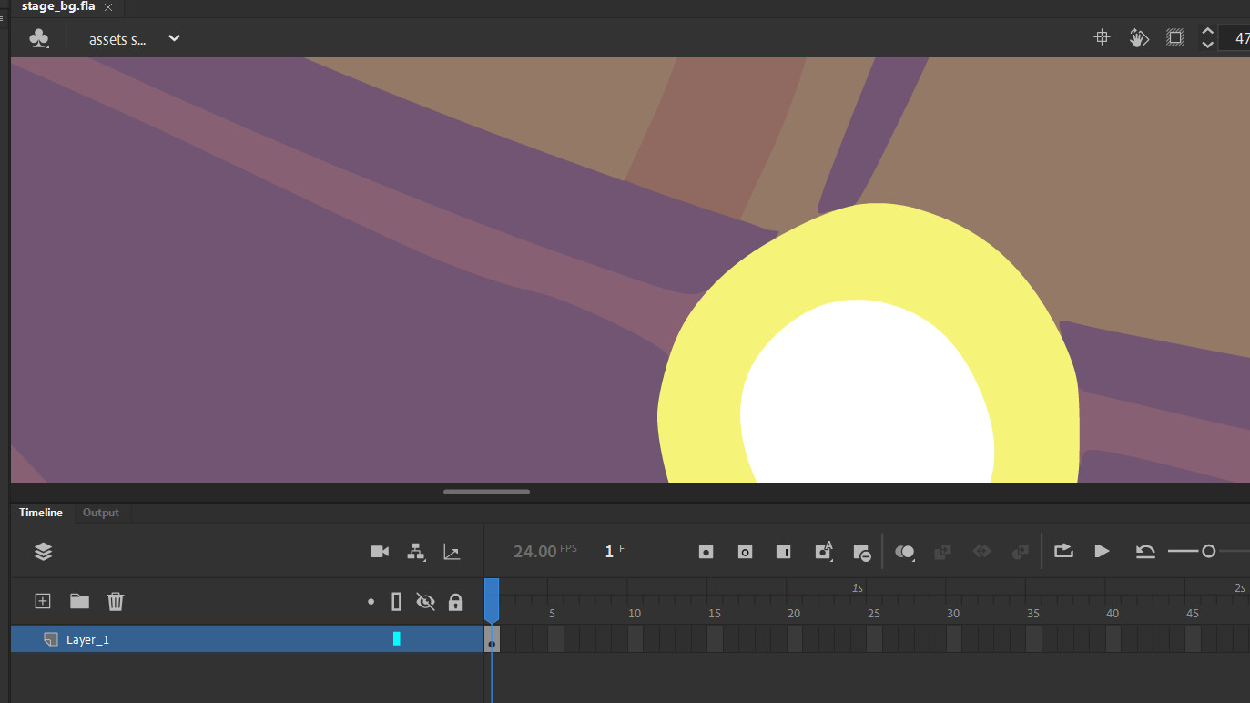1250x703 pixels.
Task: Open the scene dropdown next to assets
Action: (x=173, y=39)
